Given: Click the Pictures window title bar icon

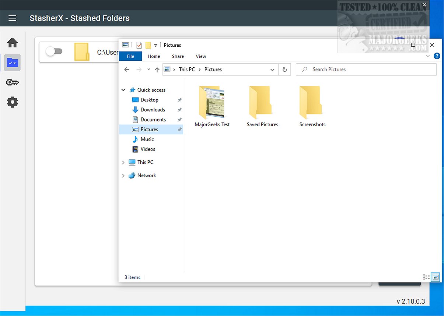Looking at the screenshot, I should [126, 45].
